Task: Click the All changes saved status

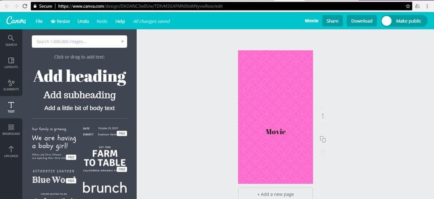Action: click(151, 21)
